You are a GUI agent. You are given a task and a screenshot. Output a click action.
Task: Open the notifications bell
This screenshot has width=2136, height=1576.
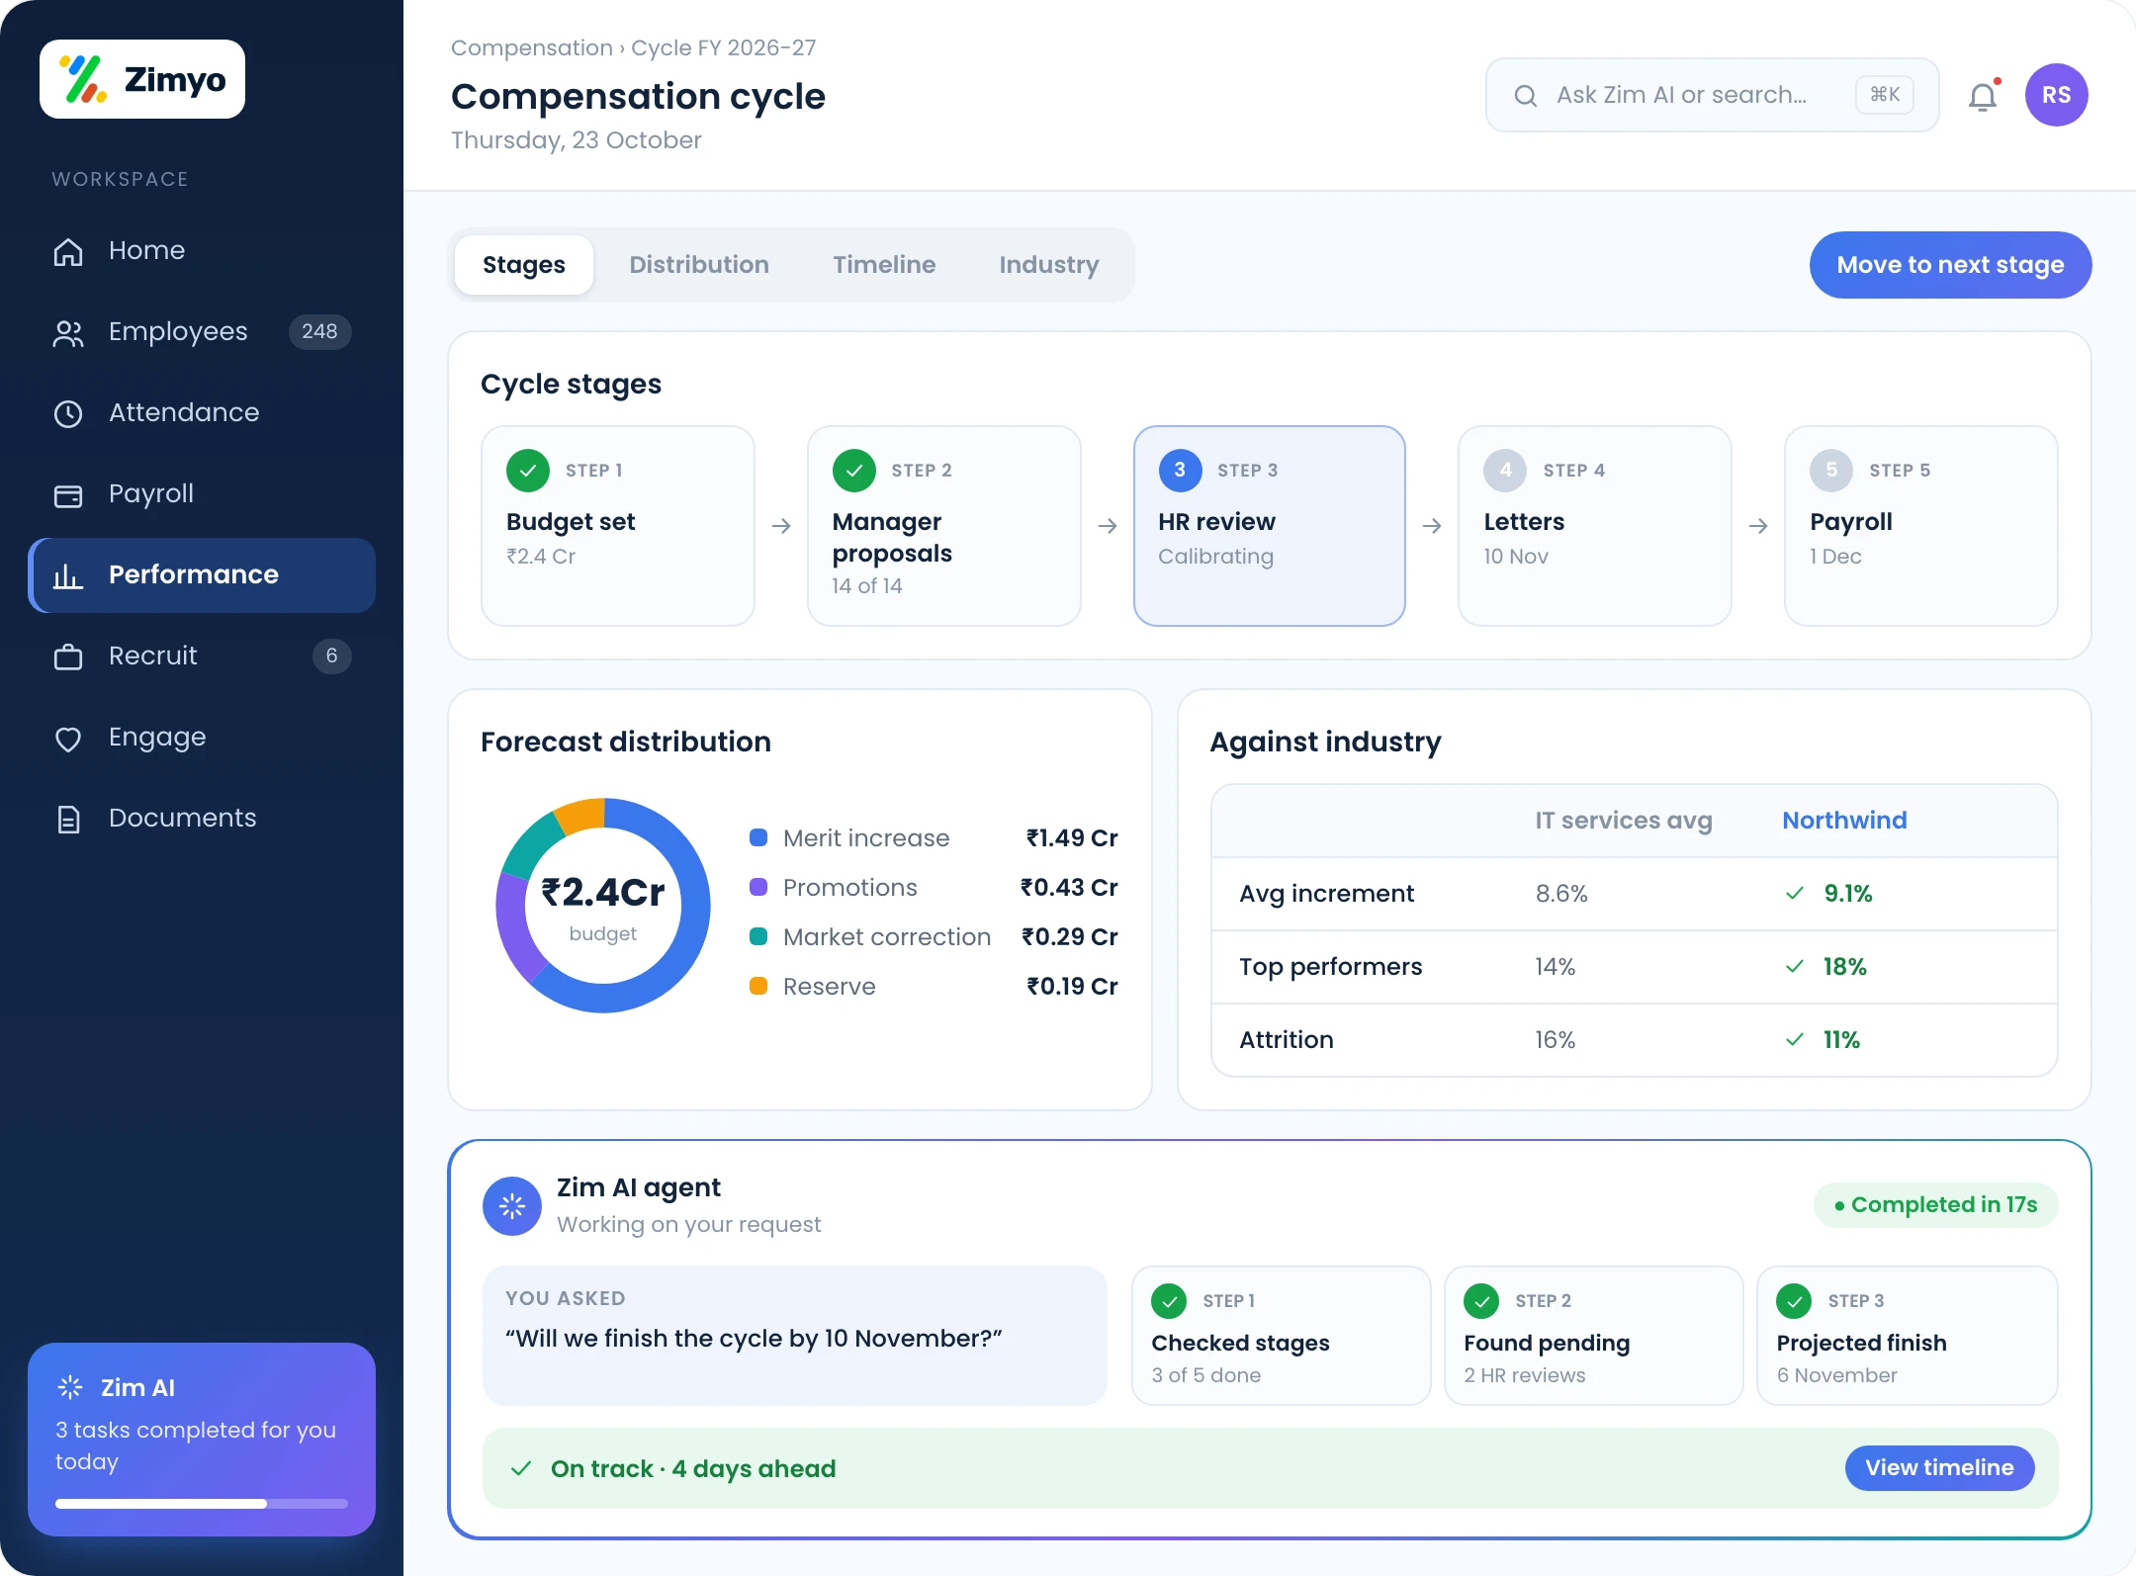(x=1983, y=96)
